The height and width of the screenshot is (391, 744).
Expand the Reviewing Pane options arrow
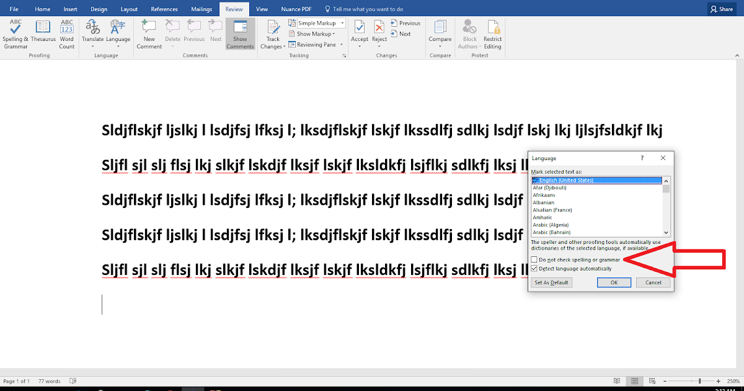(342, 44)
